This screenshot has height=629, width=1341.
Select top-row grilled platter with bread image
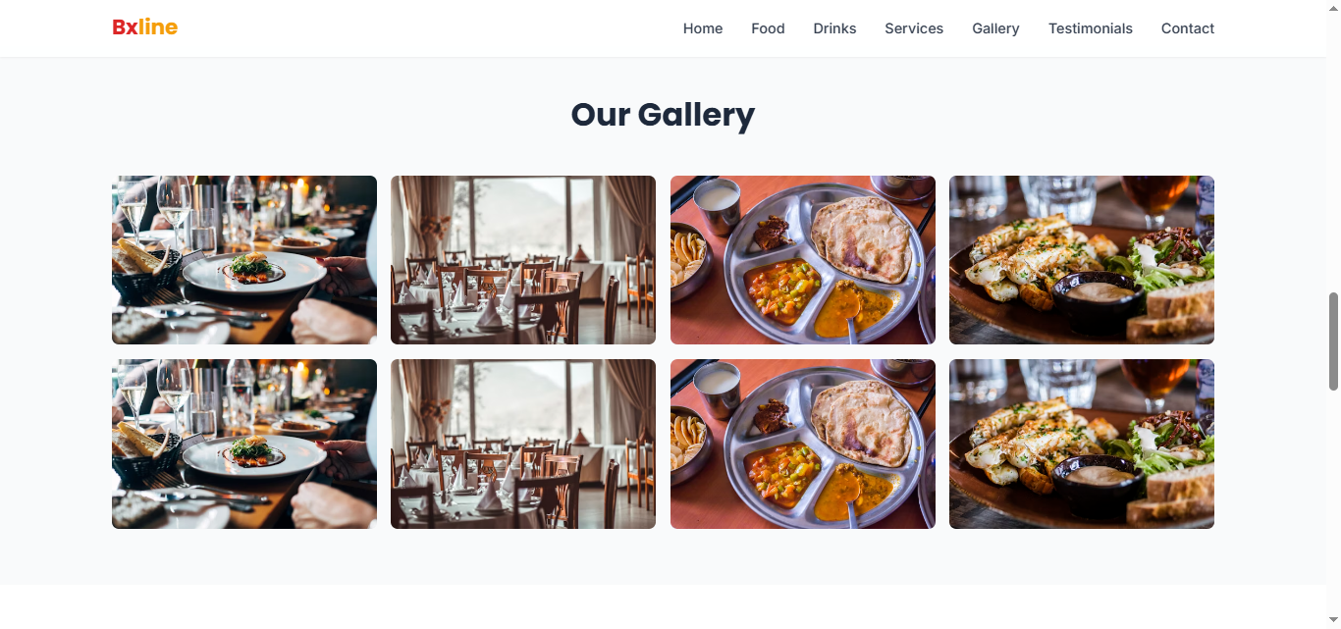[x=1082, y=260]
